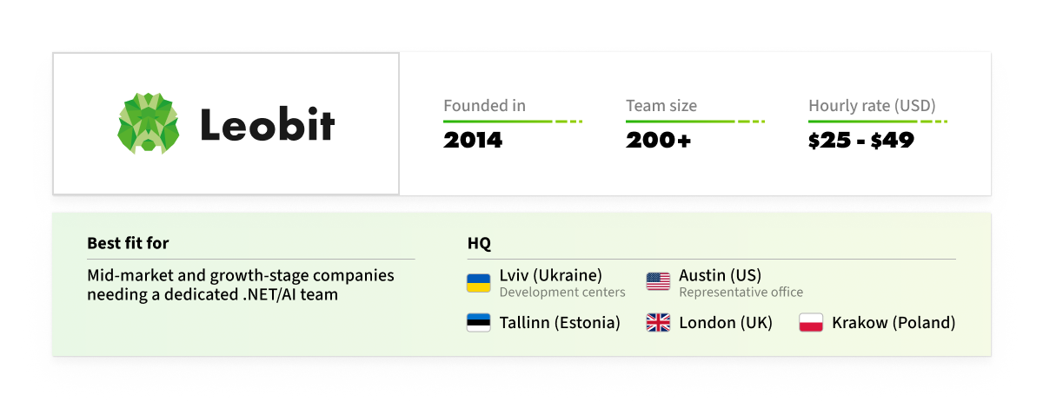The image size is (1043, 408).
Task: Click the Poland flag icon
Action: click(x=811, y=323)
